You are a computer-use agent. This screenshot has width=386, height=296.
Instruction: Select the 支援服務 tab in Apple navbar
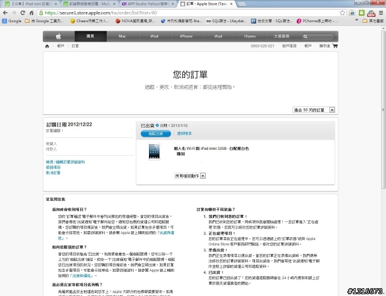[x=282, y=36]
